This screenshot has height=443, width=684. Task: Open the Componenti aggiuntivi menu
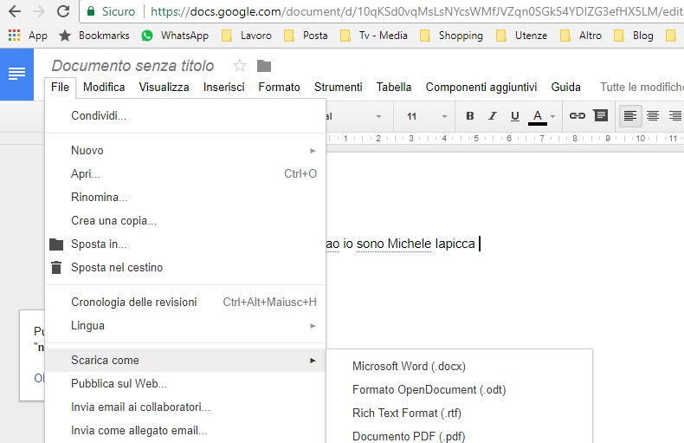click(481, 87)
